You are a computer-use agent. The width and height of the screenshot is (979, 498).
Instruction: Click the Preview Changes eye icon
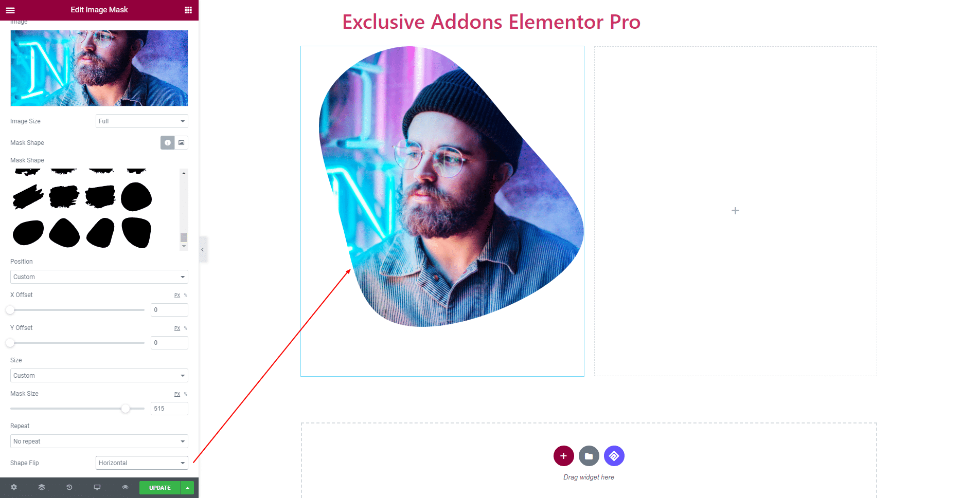(x=125, y=487)
